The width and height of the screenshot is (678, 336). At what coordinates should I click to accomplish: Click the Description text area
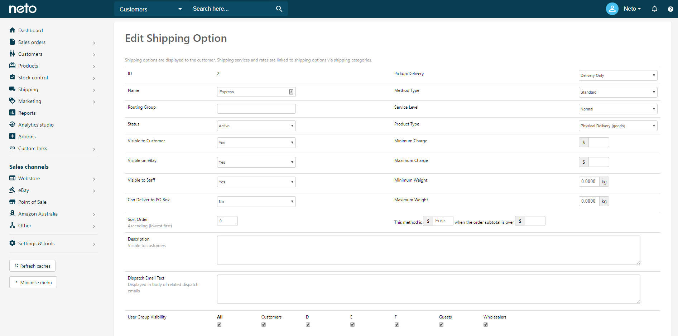429,250
